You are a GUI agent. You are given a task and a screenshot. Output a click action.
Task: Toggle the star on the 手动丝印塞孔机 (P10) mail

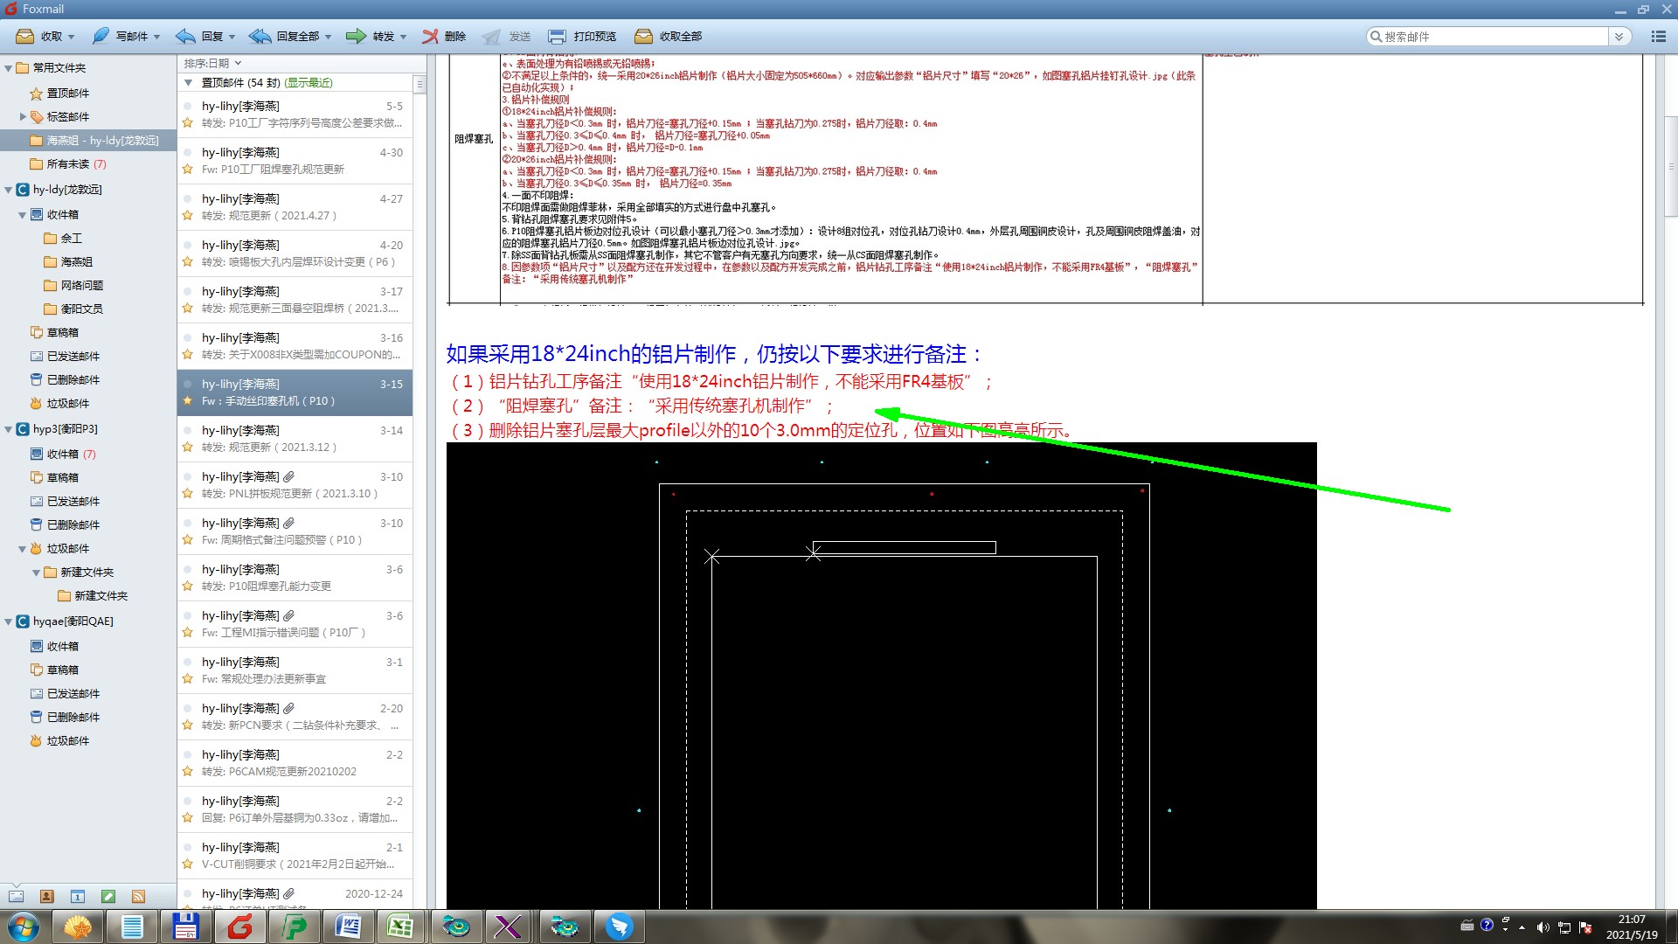click(x=187, y=400)
